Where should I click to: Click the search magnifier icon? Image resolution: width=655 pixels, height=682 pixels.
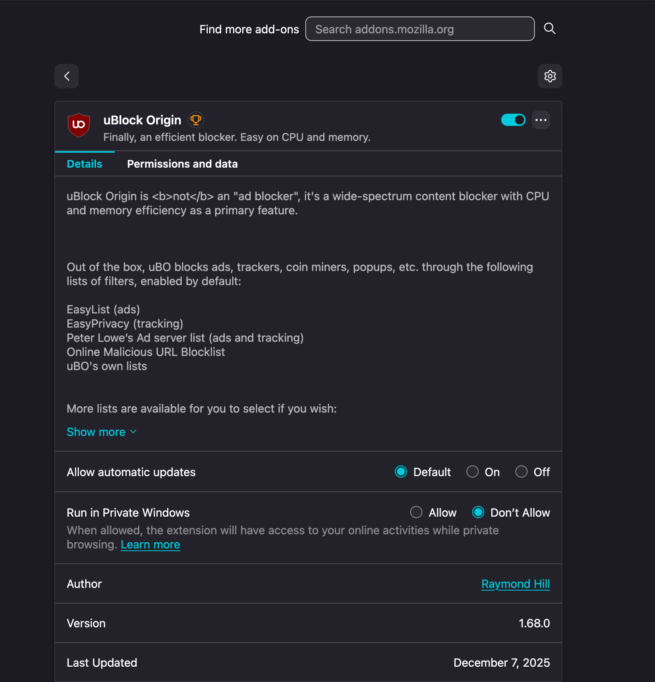coord(550,28)
